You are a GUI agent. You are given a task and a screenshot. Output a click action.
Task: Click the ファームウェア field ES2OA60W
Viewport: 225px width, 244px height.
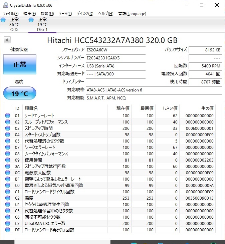[x=116, y=50]
